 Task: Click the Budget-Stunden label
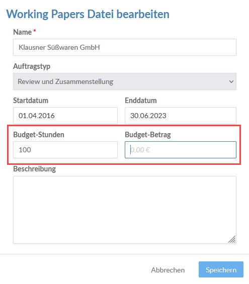pyautogui.click(x=39, y=135)
